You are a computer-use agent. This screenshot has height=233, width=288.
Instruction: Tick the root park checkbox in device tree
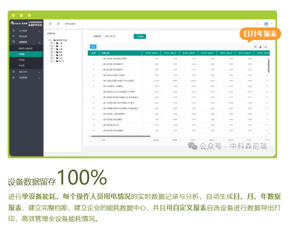point(52,40)
